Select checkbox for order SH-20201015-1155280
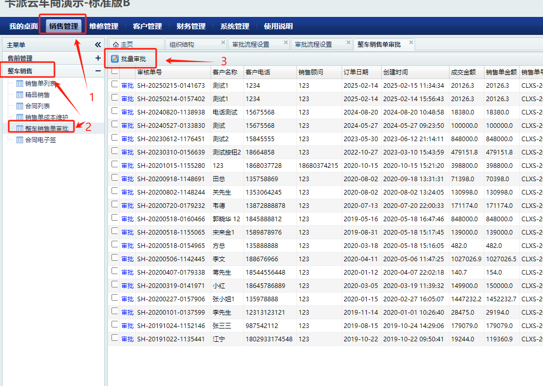 coord(114,165)
